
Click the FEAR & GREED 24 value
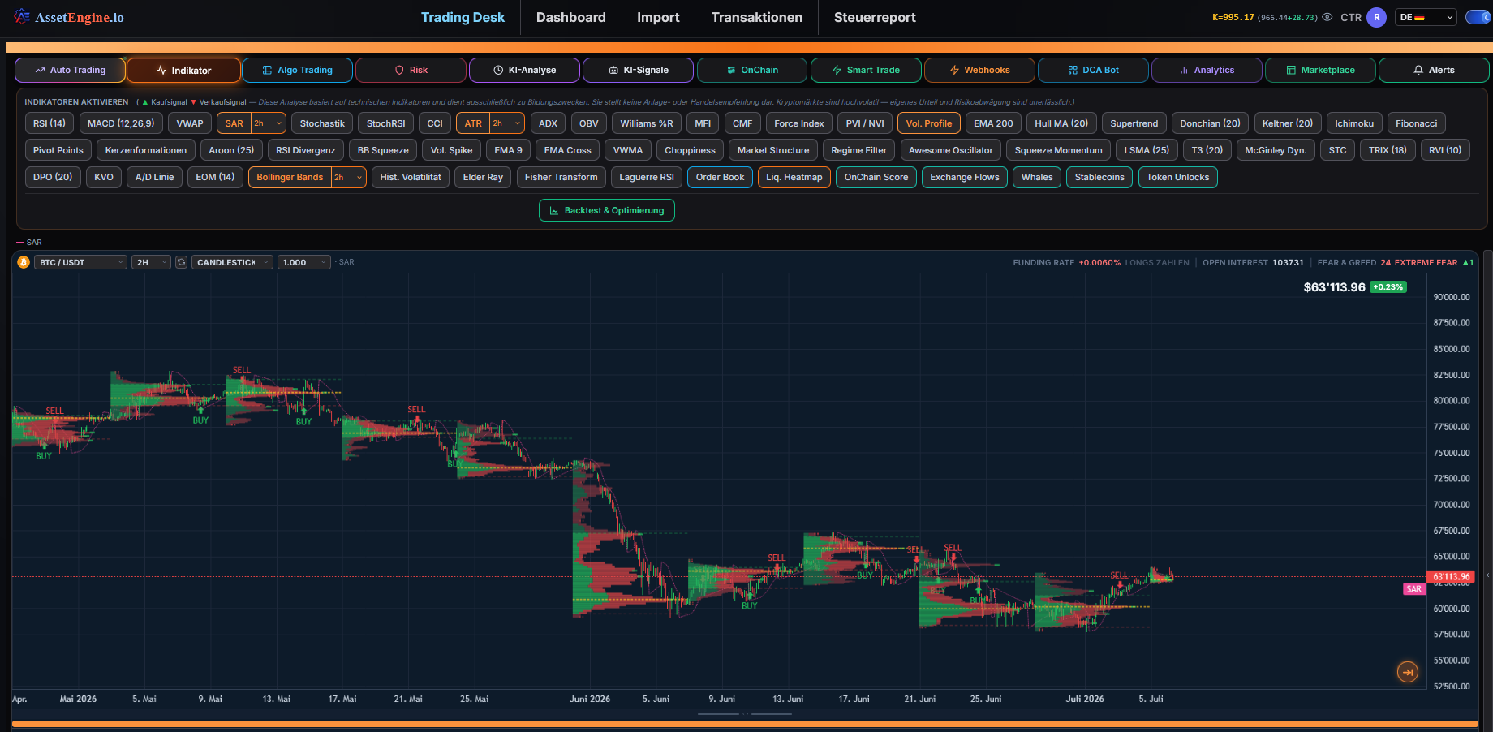[x=1386, y=263]
